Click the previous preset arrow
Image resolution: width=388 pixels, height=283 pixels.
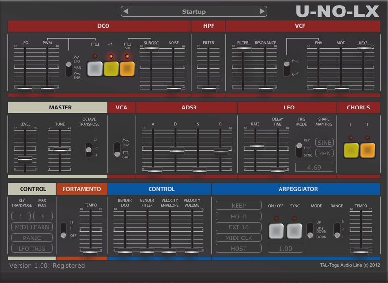point(126,11)
